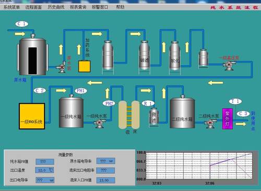Select the 二级纯水箱 tank

(x=182, y=112)
